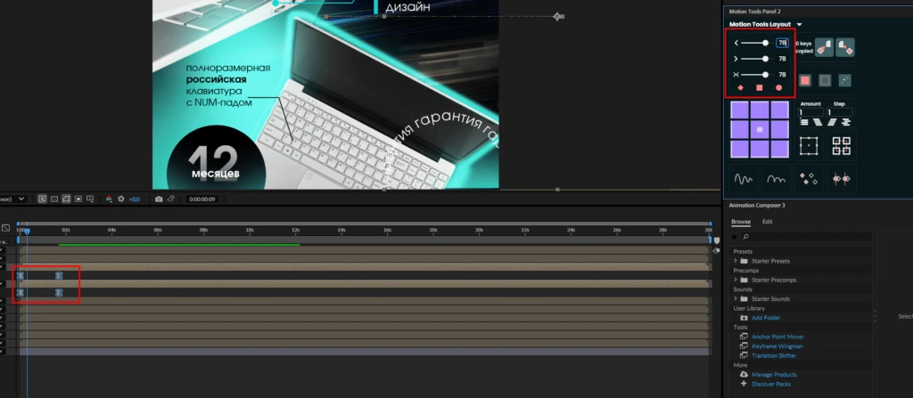913x398 pixels.
Task: Click the filled pink square icon
Action: click(x=805, y=81)
